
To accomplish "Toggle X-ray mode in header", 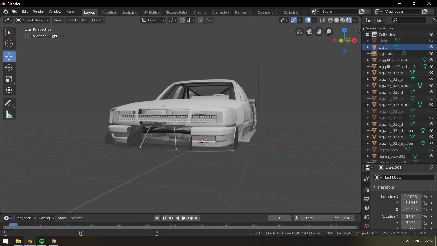I will pos(322,20).
